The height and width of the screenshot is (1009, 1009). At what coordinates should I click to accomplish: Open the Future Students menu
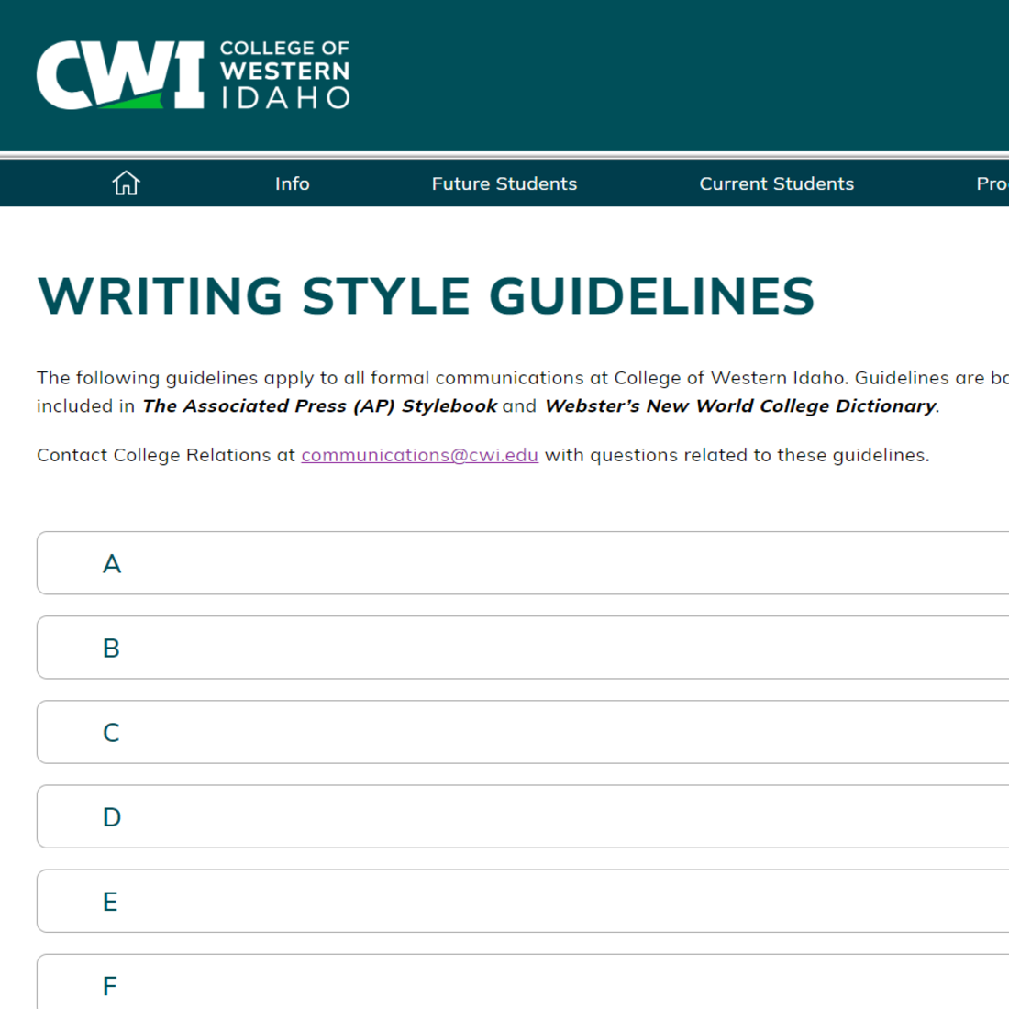(504, 183)
